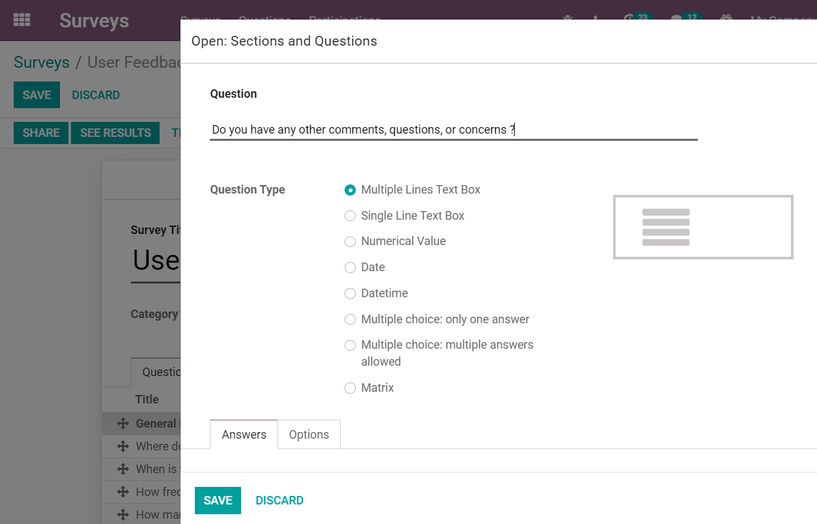817x524 pixels.
Task: Select the Matrix question type
Action: click(x=351, y=388)
